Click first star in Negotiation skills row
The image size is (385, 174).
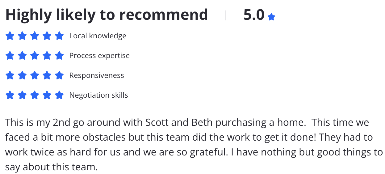click(x=10, y=95)
